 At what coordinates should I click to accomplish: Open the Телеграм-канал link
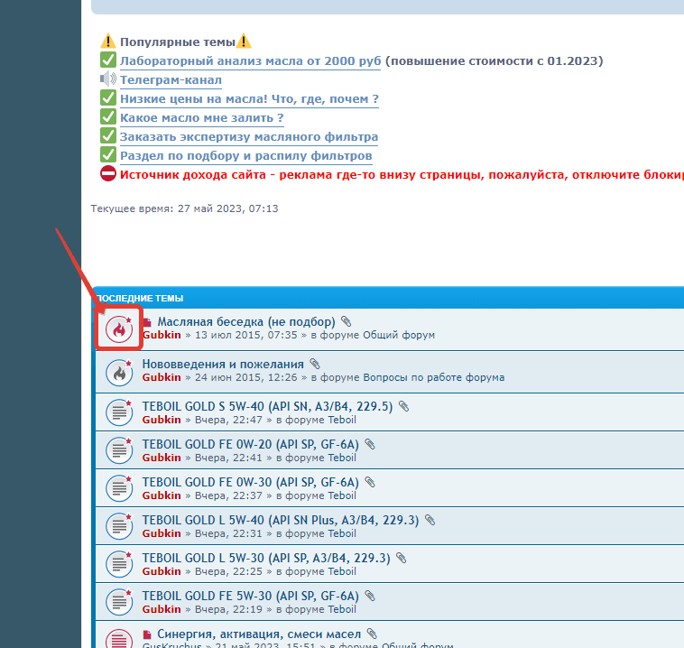[x=171, y=80]
